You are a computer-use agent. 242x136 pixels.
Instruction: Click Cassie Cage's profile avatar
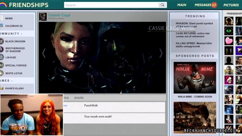(43, 17)
